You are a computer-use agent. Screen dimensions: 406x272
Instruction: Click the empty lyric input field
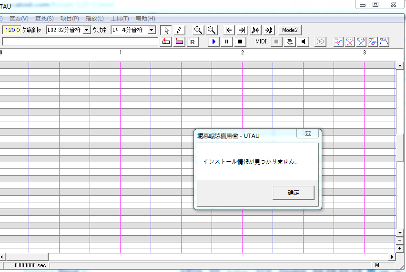[x=80, y=42]
